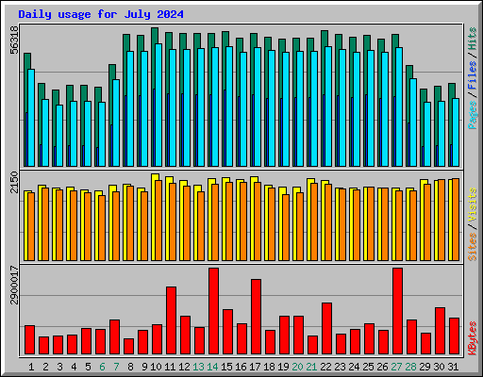Click the red KBytes bar for day 27
483x377 pixels.
pos(397,311)
